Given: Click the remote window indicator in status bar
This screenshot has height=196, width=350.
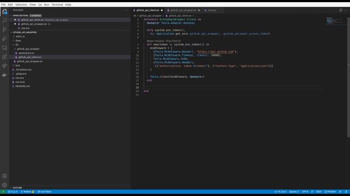Looking at the screenshot, I should pos(3,192).
